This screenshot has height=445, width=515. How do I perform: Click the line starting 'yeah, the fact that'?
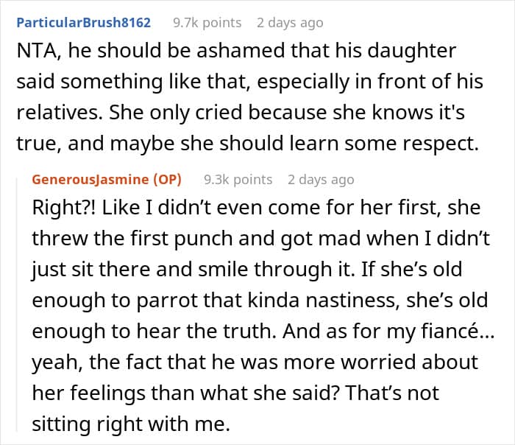[x=255, y=362]
